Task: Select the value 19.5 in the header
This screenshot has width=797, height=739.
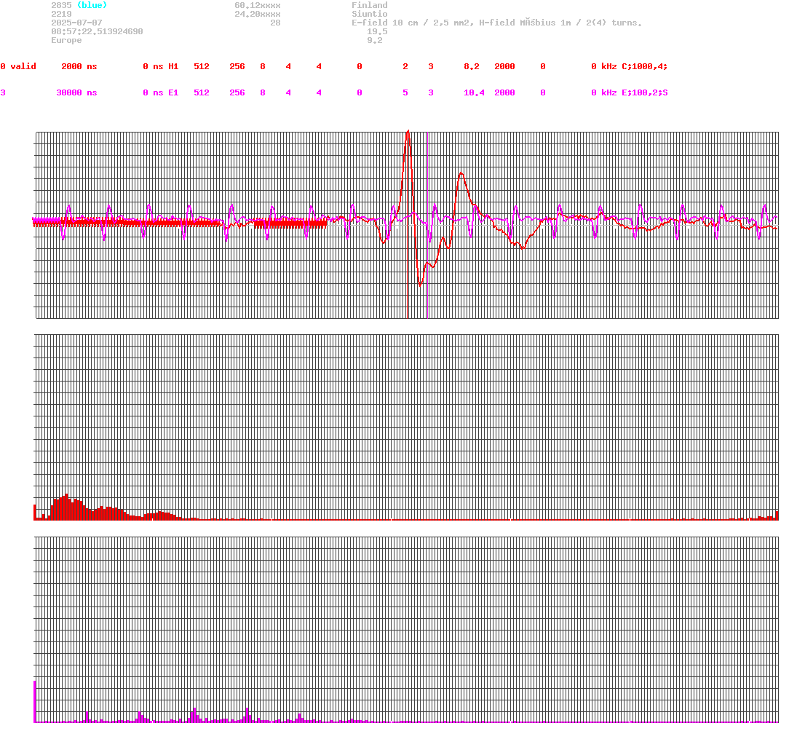Action: [x=377, y=31]
